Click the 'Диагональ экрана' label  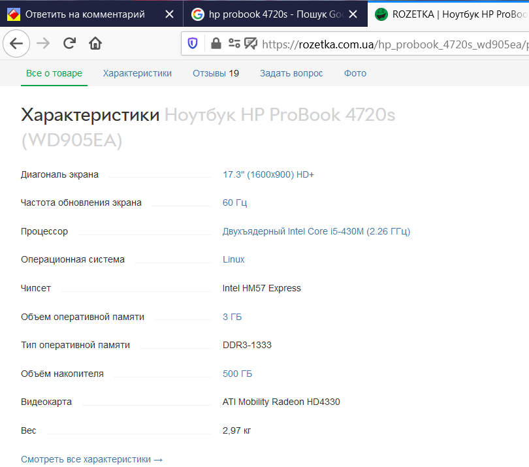coord(59,174)
